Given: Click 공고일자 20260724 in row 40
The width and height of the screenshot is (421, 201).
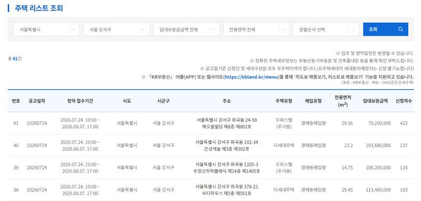Looking at the screenshot, I should click(37, 145).
